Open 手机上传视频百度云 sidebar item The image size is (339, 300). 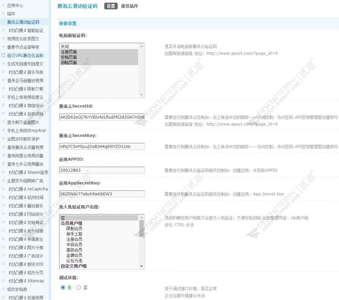[x=25, y=97]
